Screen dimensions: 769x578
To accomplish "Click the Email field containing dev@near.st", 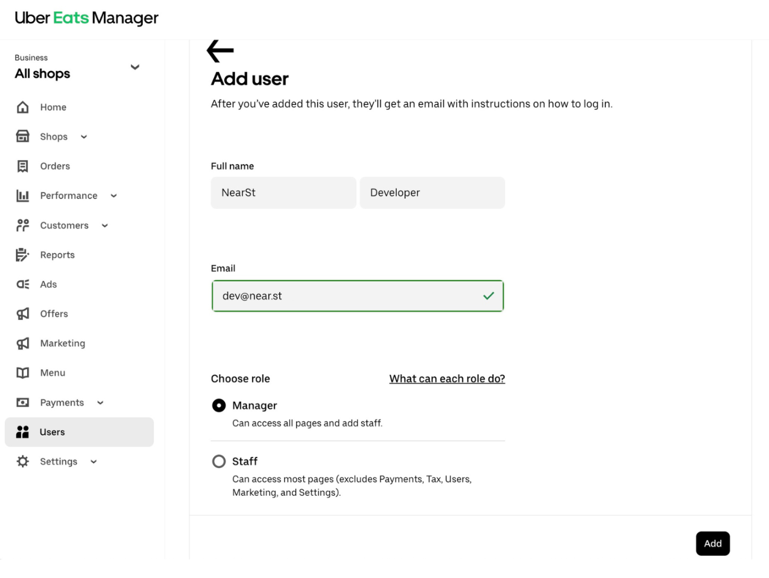I will pos(348,296).
